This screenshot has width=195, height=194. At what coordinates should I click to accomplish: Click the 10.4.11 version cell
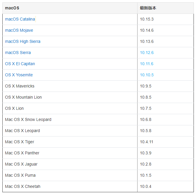pyautogui.click(x=165, y=142)
